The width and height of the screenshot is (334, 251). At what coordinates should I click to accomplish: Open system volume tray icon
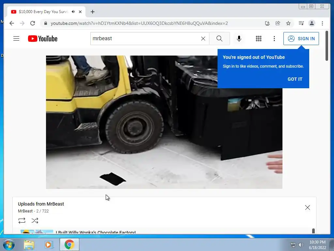point(301,245)
